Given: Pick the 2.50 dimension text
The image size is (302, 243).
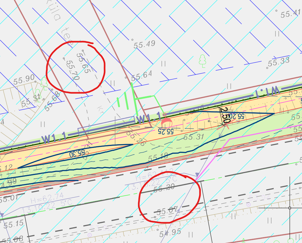Looking at the screenshot, I should click(x=225, y=115).
